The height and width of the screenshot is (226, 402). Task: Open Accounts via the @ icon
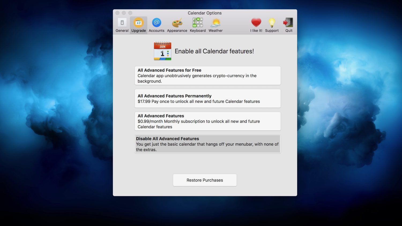point(157,23)
